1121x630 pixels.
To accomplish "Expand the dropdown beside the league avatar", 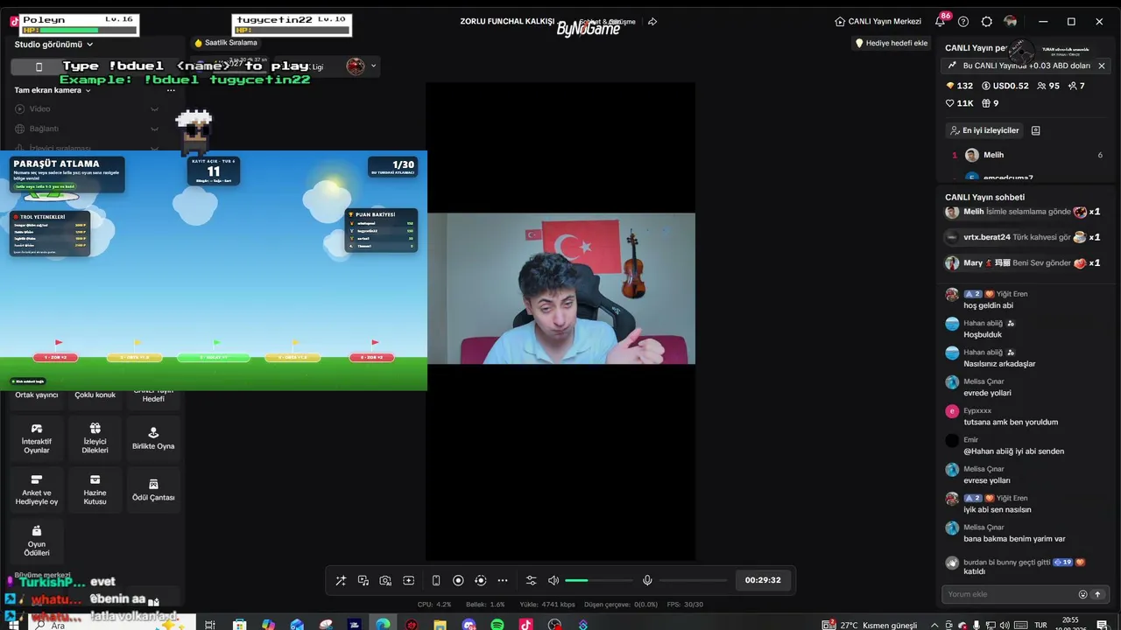I will click(373, 66).
